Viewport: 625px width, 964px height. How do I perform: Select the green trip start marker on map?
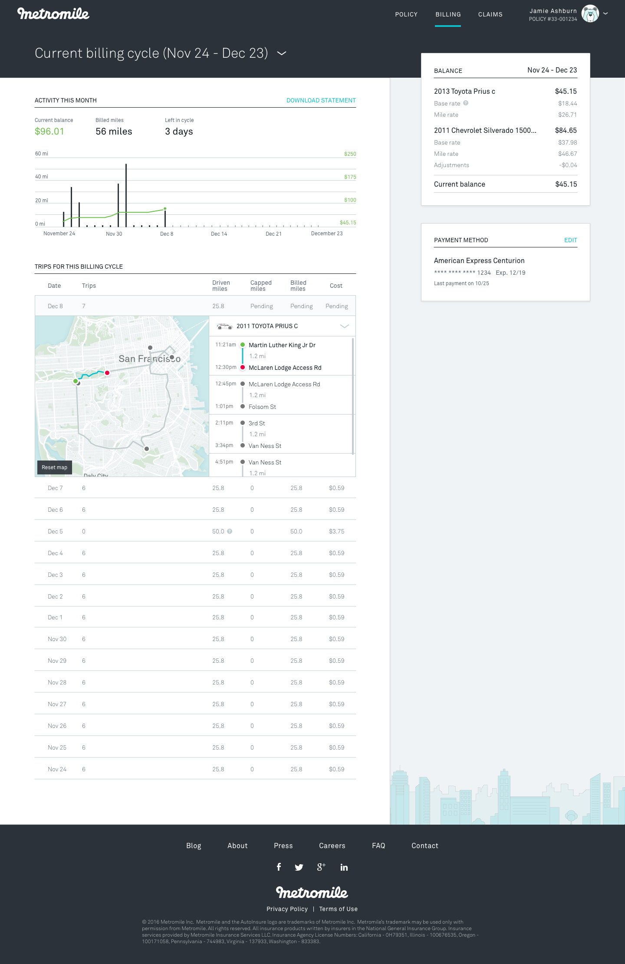(76, 381)
